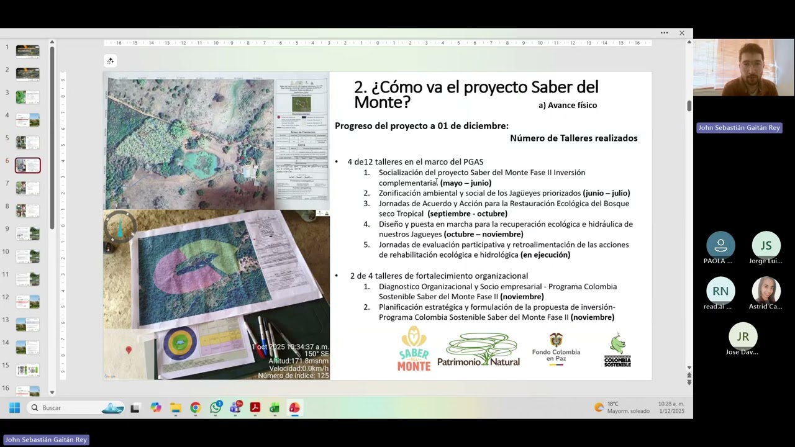Image resolution: width=795 pixels, height=447 pixels.
Task: Click the Colombia Sostenible logo
Action: point(617,350)
